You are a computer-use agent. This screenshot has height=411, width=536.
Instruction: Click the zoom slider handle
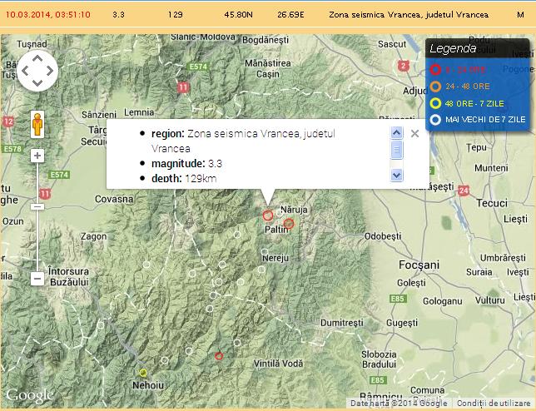tap(37, 206)
